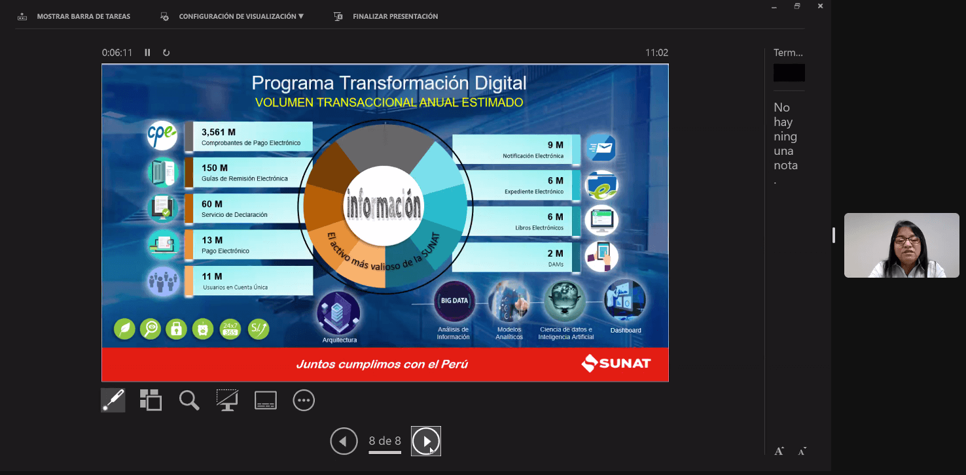Open more slide show options

pyautogui.click(x=304, y=400)
